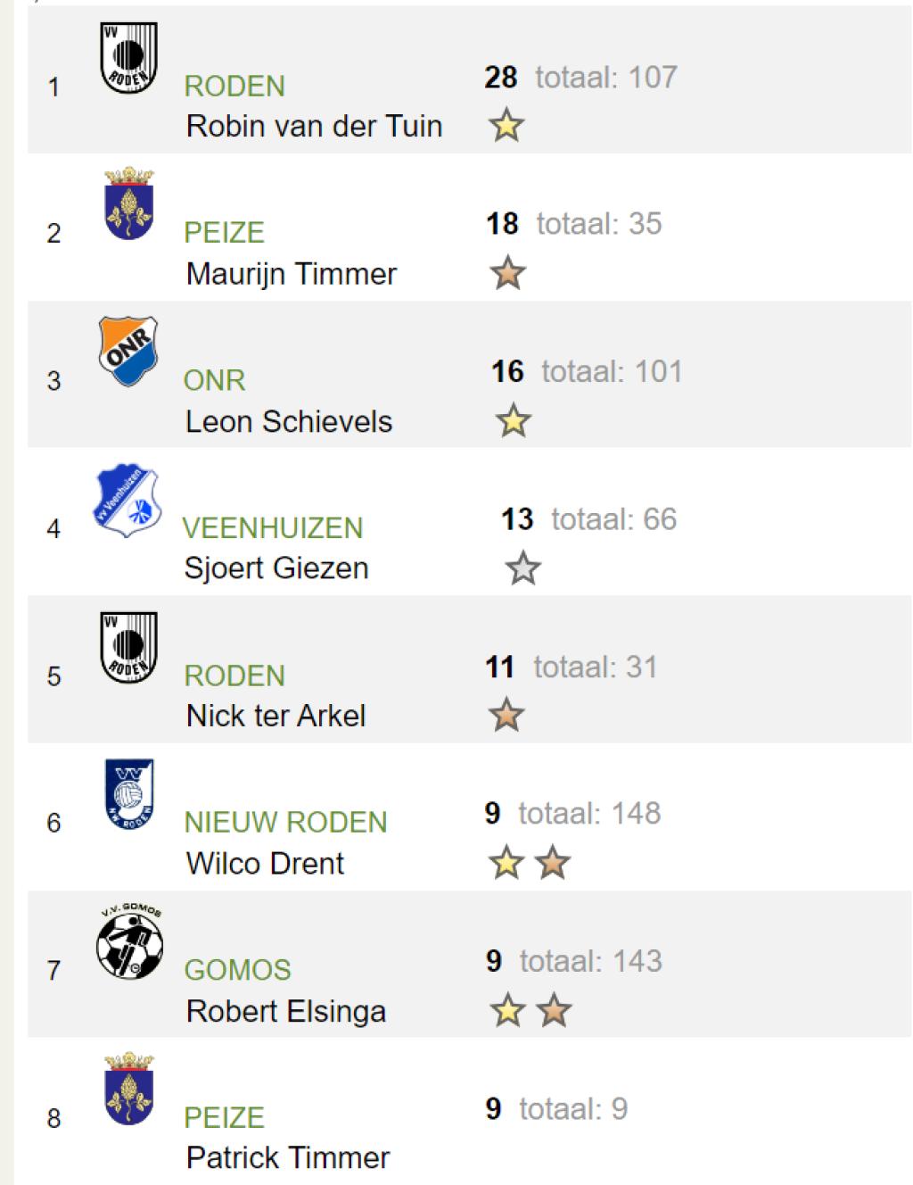
Task: Select player name Leon Schievels
Action: tap(289, 421)
